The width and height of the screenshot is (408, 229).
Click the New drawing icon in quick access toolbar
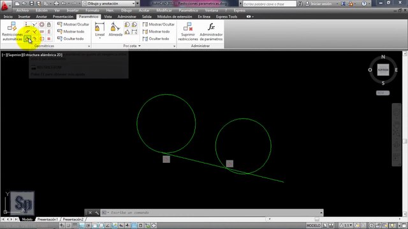[x=17, y=4]
